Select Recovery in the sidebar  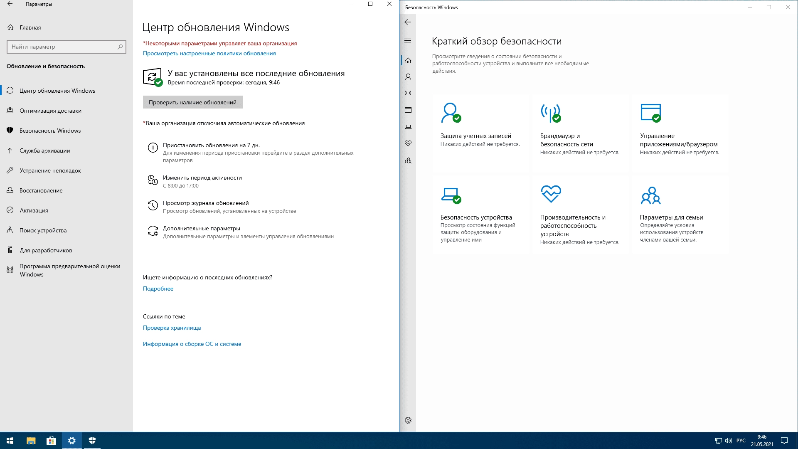tap(66, 190)
